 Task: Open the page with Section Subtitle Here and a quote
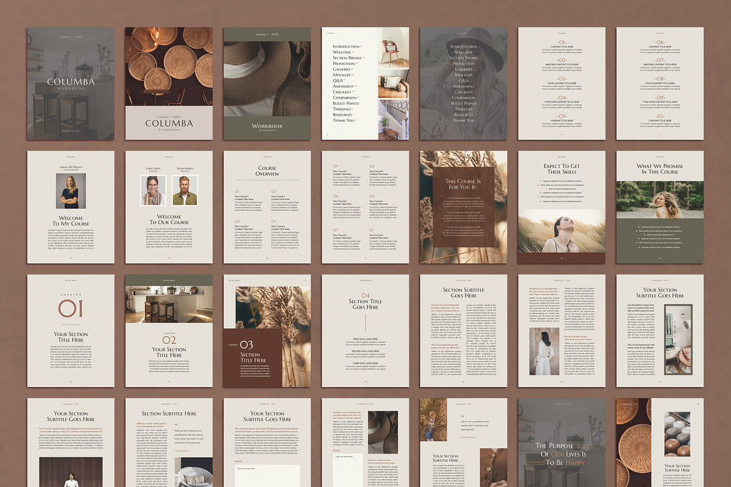coord(169,443)
